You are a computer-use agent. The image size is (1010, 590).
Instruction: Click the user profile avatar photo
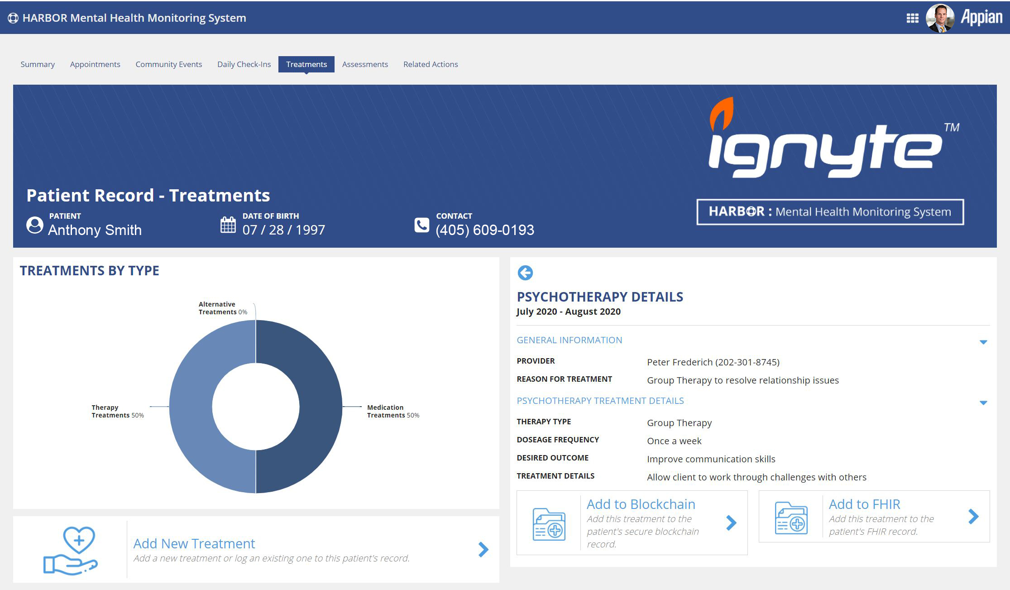940,18
